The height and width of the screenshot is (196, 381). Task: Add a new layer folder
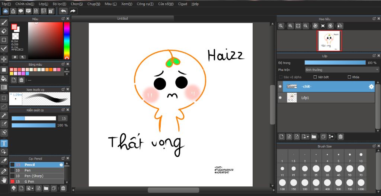(314, 137)
